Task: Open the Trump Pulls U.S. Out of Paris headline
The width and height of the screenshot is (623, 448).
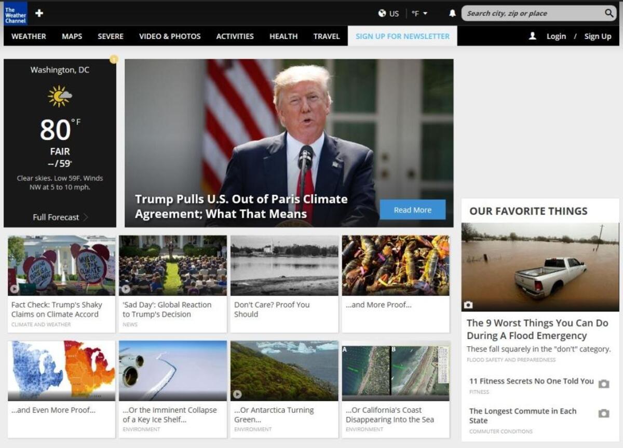Action: pos(241,206)
